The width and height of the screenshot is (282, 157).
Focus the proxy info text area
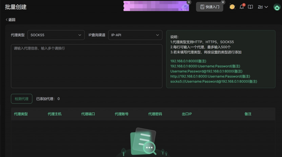point(86,66)
